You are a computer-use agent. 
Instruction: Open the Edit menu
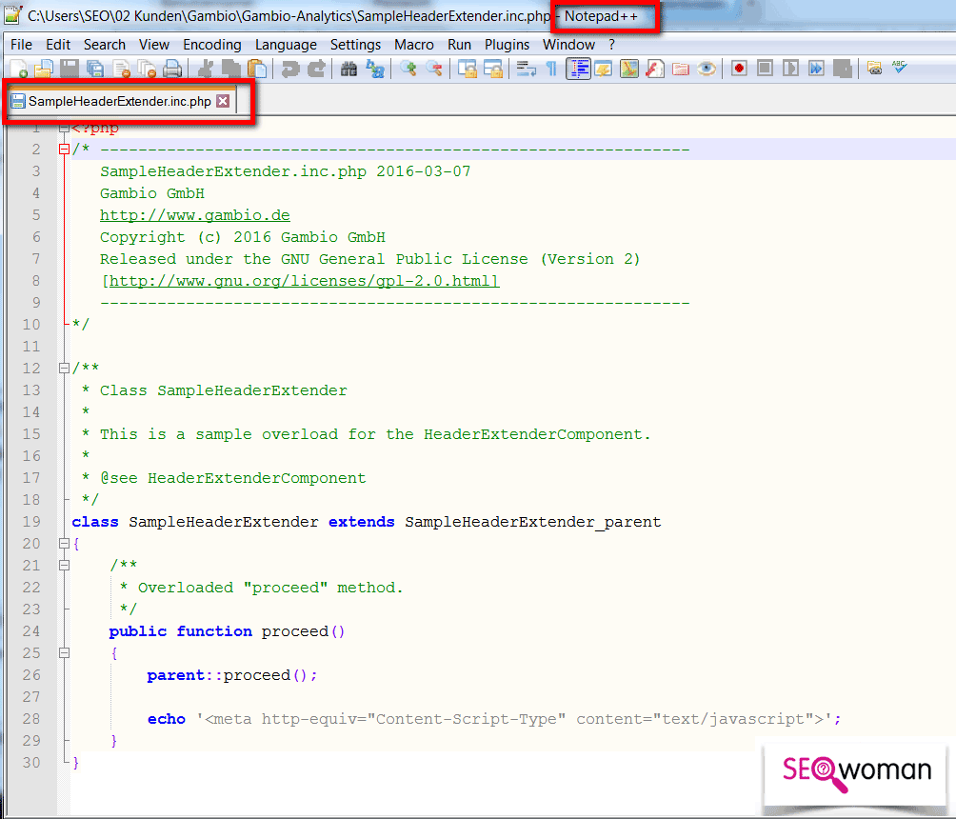tap(58, 45)
